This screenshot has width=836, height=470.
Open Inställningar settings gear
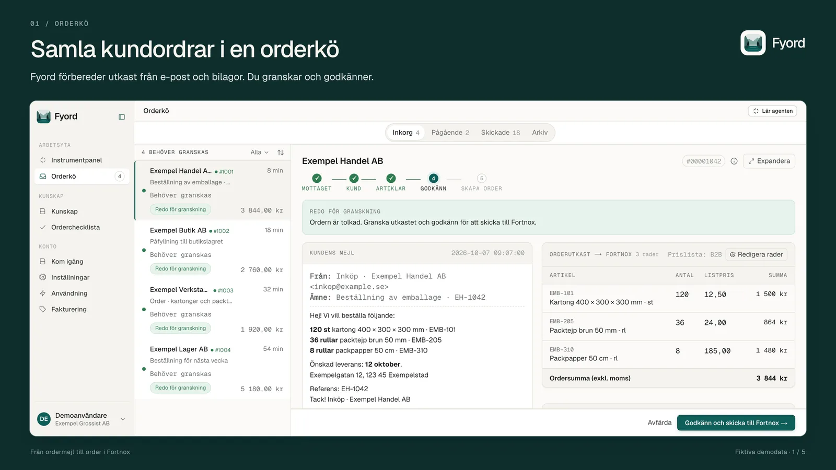[82, 277]
